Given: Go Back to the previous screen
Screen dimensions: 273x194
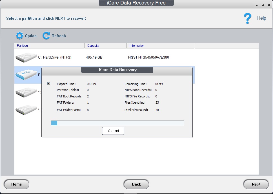Looking at the screenshot, I should point(136,184).
